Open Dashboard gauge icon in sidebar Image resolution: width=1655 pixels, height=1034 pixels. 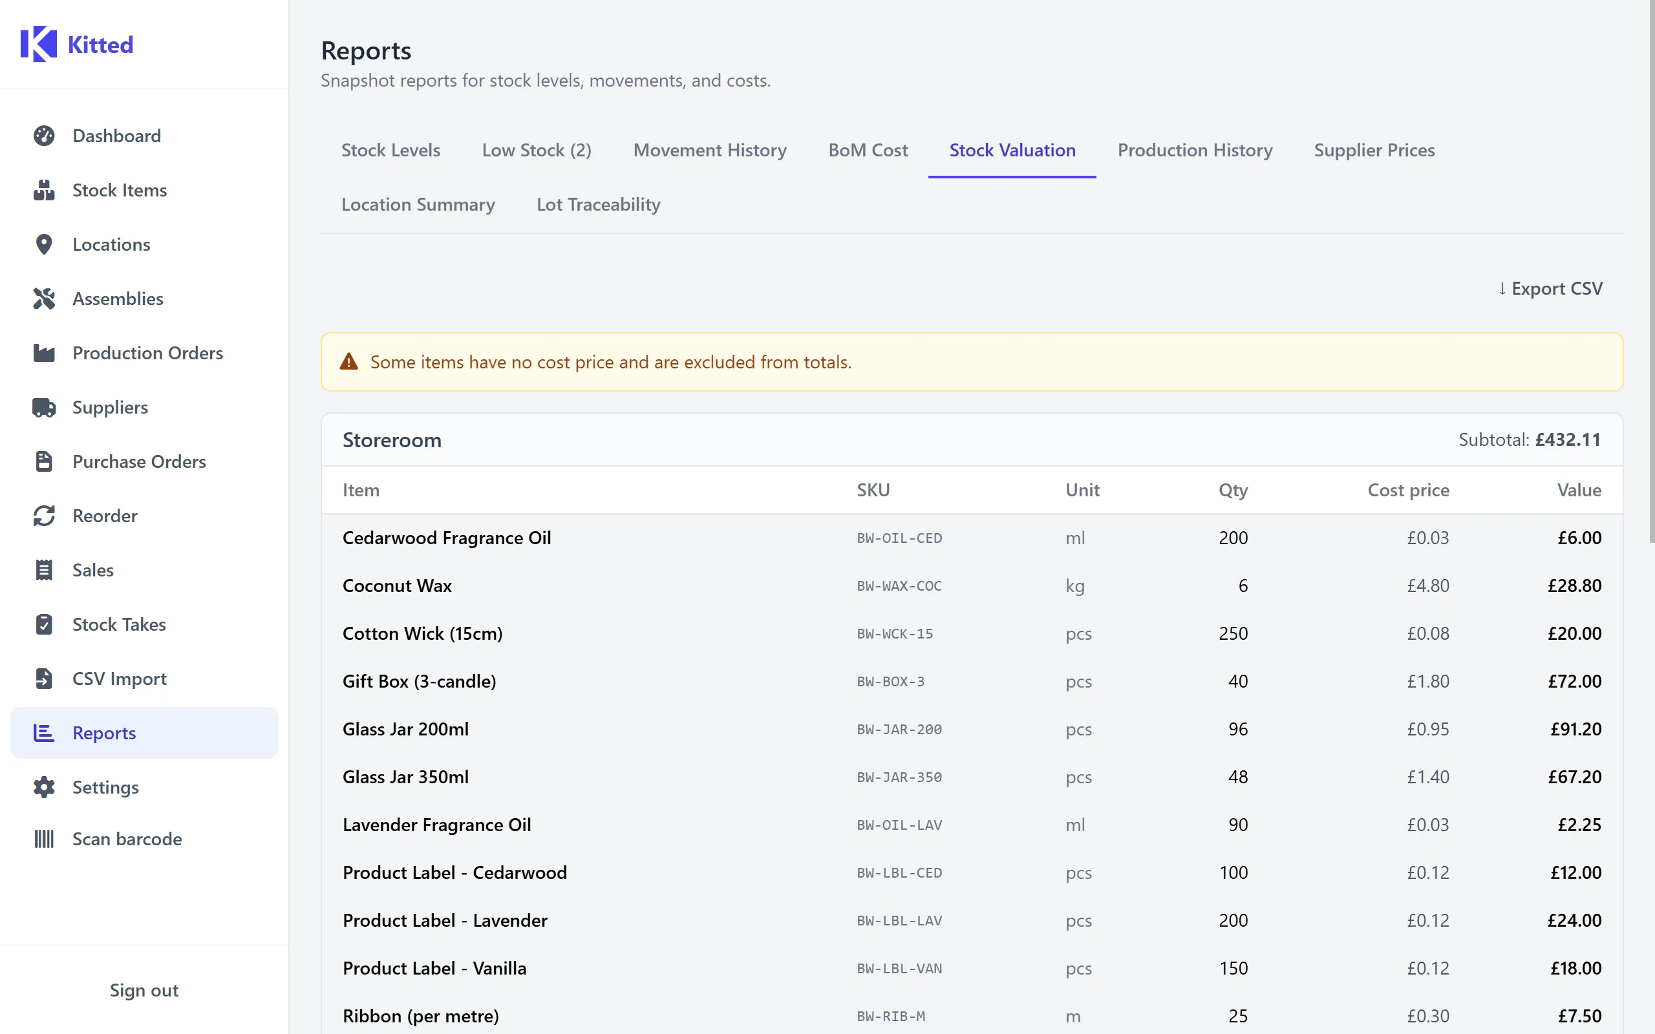44,136
